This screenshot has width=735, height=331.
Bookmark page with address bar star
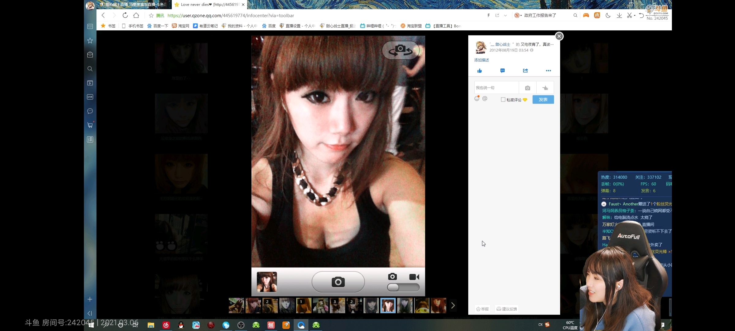pos(151,16)
